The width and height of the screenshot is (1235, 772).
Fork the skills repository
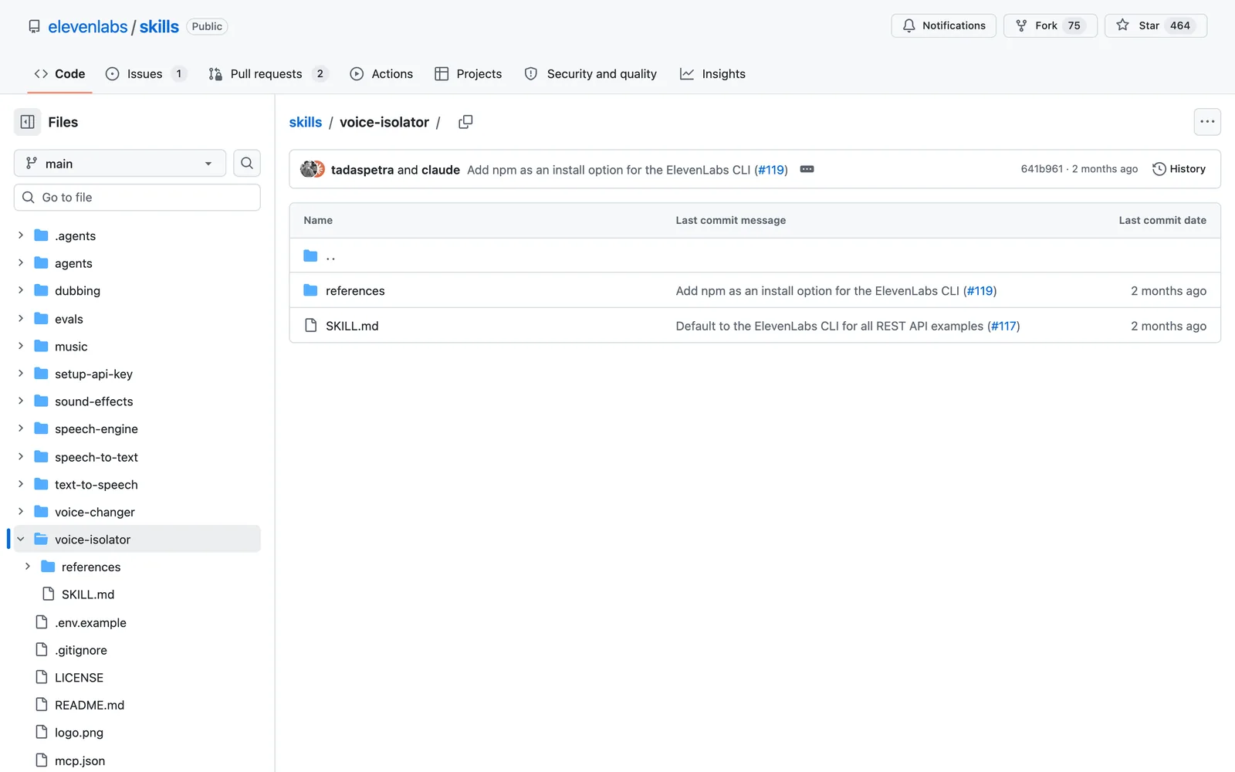click(x=1050, y=25)
